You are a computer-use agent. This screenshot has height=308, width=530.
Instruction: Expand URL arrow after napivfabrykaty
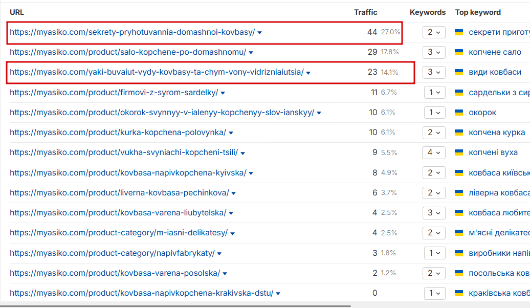[x=219, y=254]
